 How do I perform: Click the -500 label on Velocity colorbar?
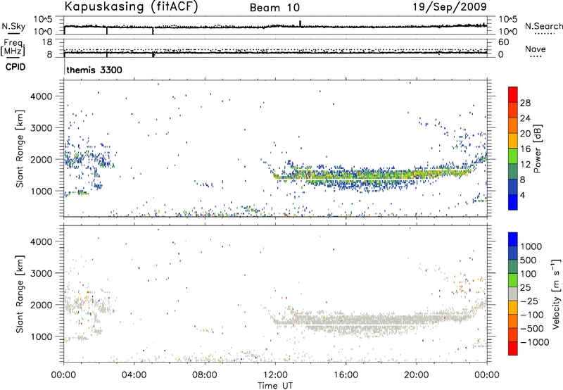point(532,328)
